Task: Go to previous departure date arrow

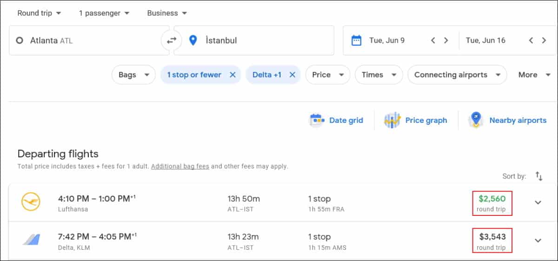Action: pyautogui.click(x=433, y=40)
